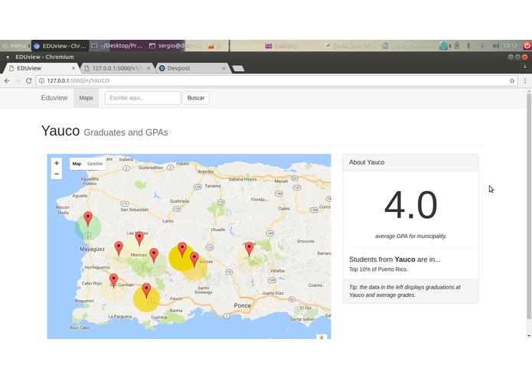Switch to ~/Desktop/Pr... taskbar window
532x378 pixels.
click(118, 45)
